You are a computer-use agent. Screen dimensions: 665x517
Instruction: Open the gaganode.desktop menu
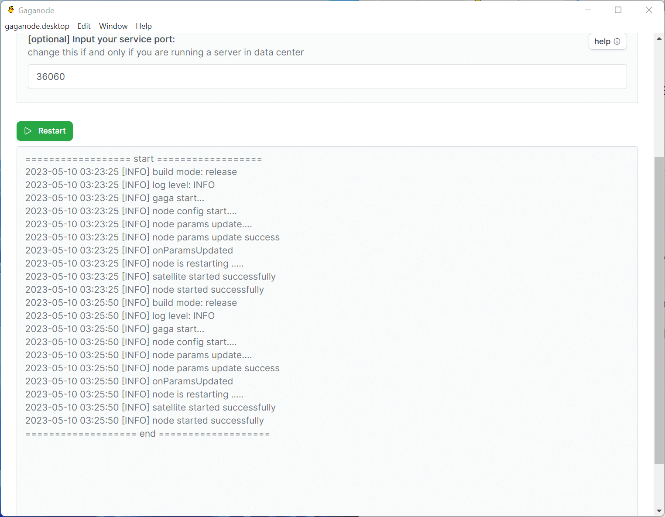37,26
